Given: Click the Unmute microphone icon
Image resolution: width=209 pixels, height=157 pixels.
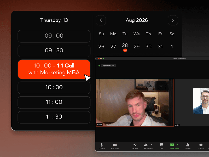Looking at the screenshot, I should (102, 145).
